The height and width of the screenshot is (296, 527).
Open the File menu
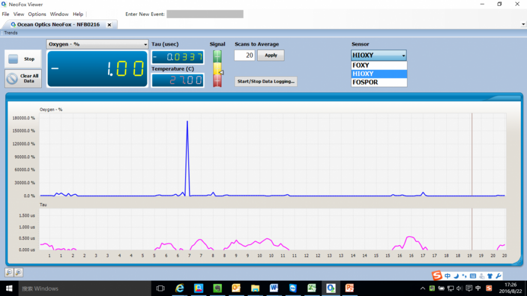tap(5, 14)
